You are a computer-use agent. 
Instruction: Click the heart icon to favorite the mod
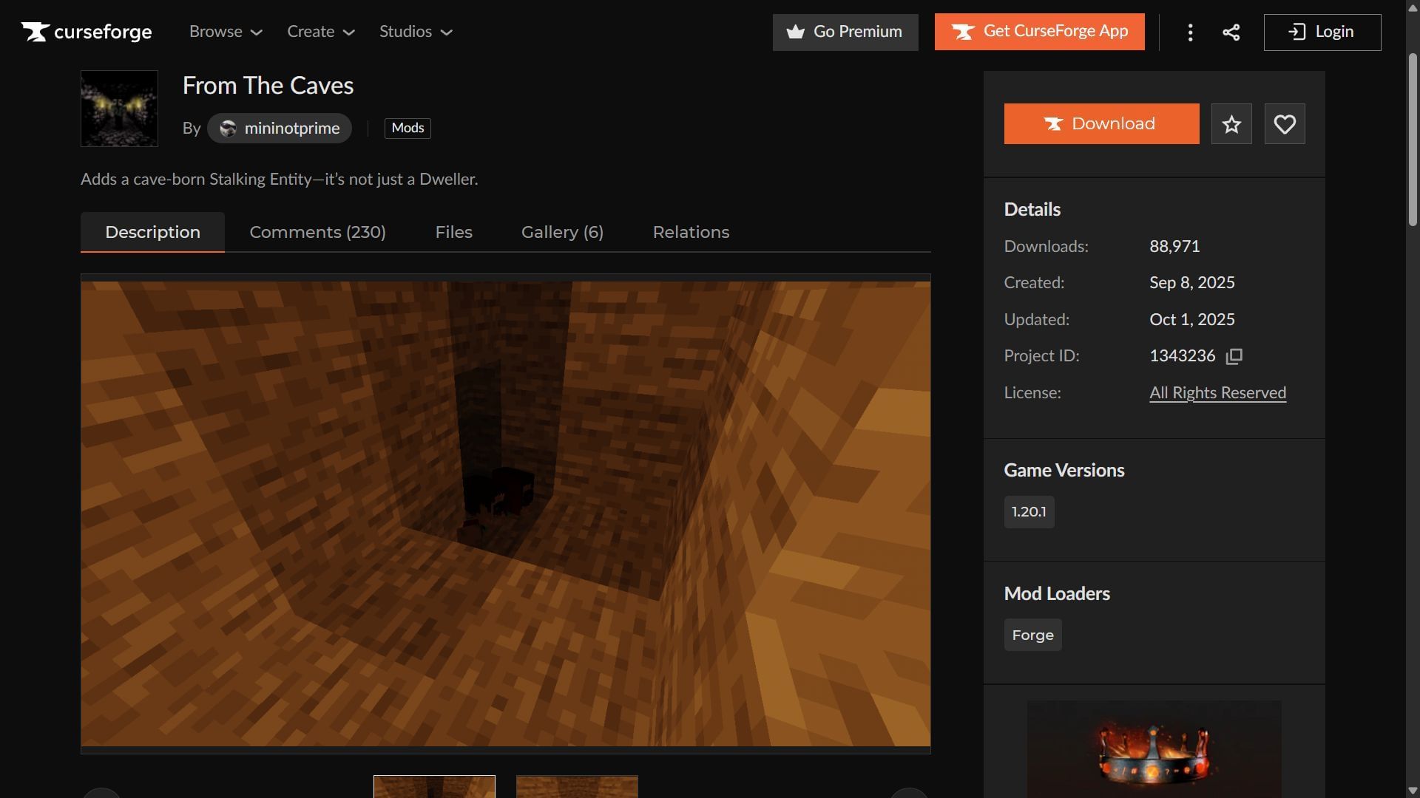1285,124
